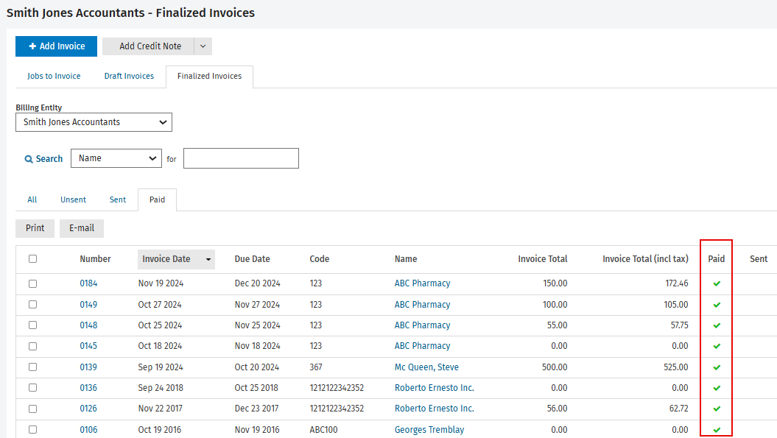
Task: Click paid checkmark icon for invoice 0136
Action: tap(717, 389)
